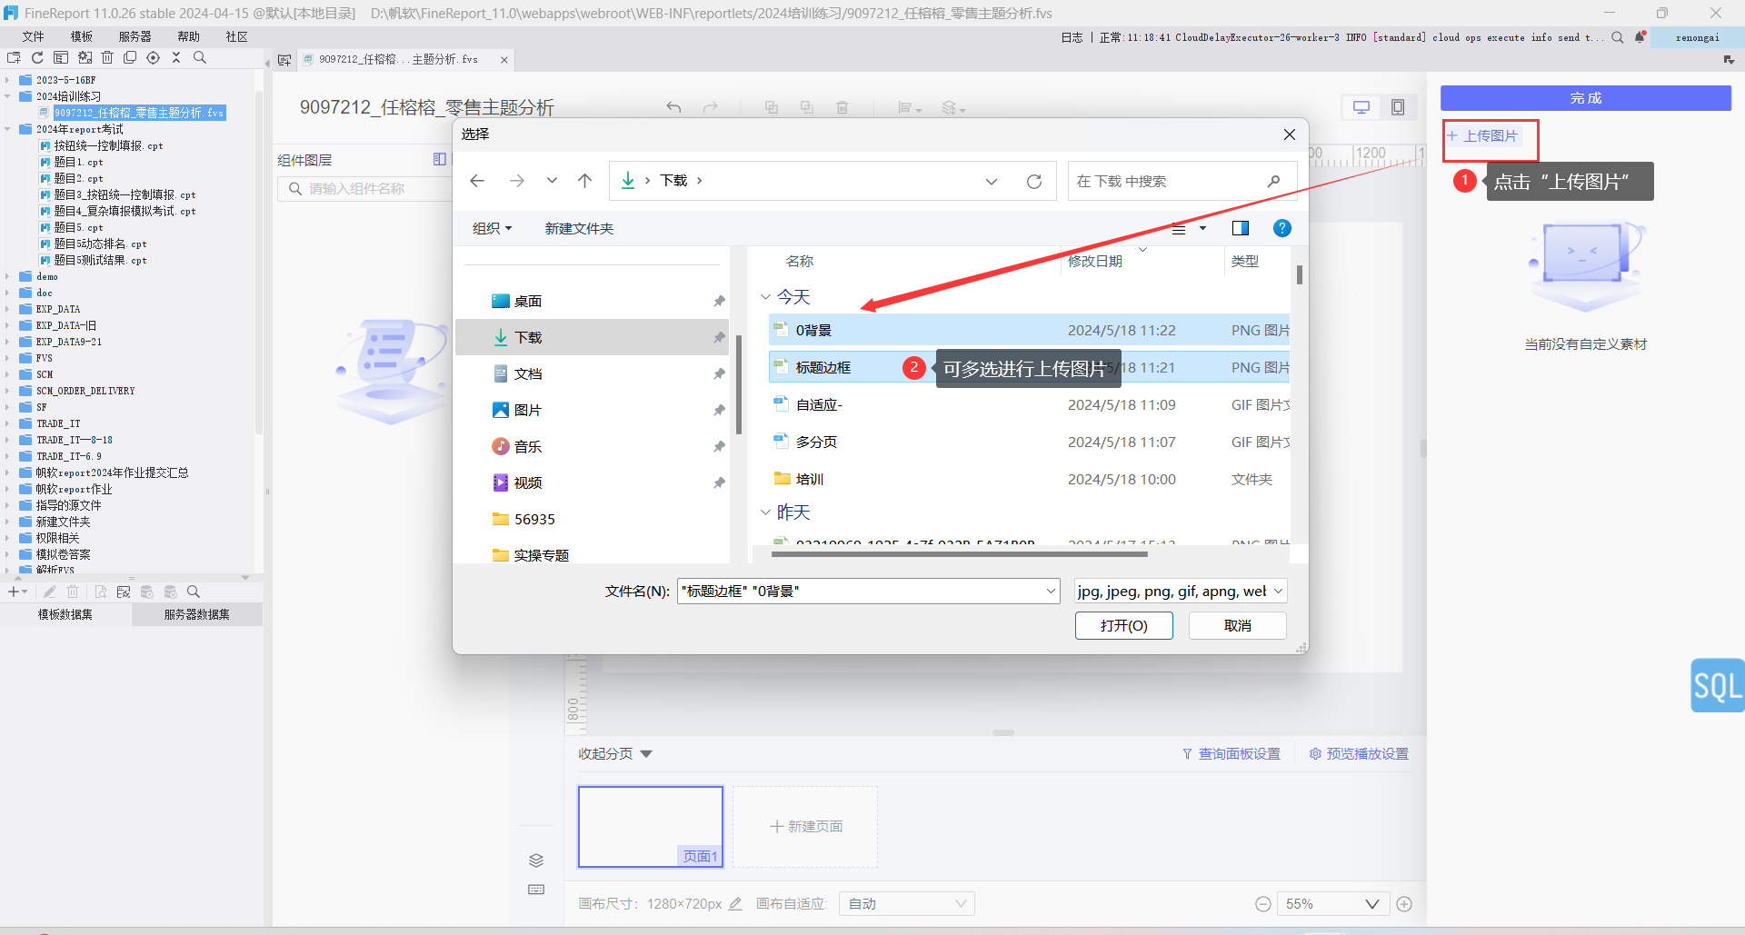This screenshot has height=935, width=1745.
Task: Click the blue 完成 button
Action: (x=1586, y=98)
